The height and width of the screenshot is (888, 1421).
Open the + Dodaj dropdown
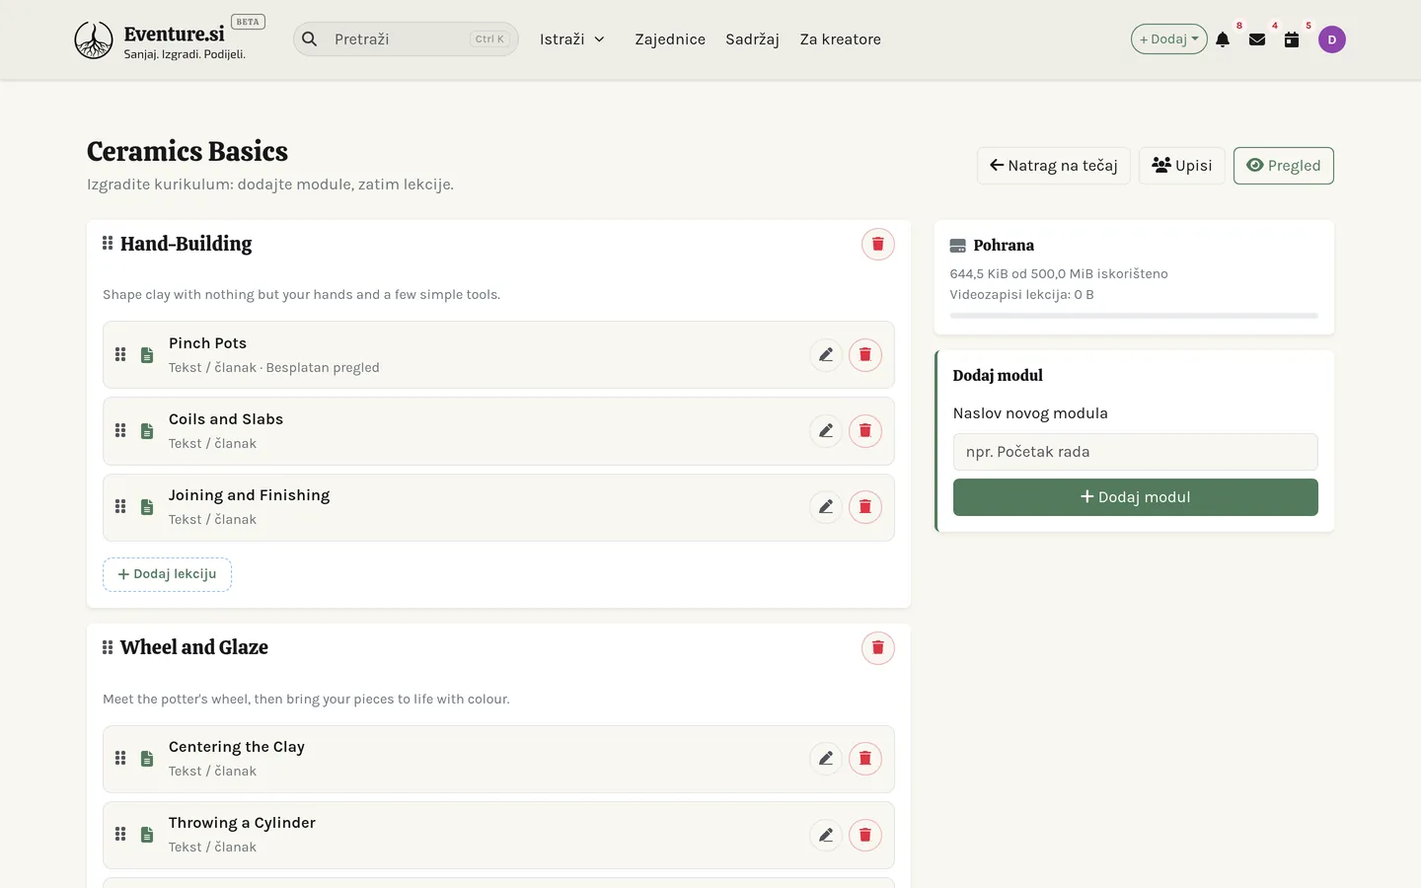(x=1169, y=39)
